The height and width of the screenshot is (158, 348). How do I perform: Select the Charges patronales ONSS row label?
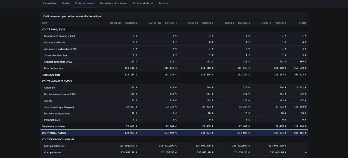pyautogui.click(x=58, y=62)
